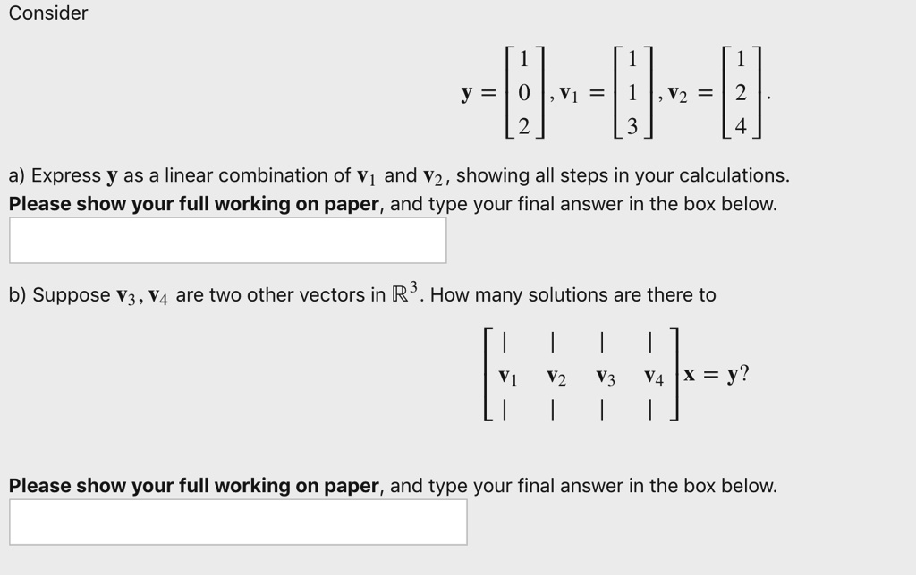
Task: Click the answer box below part a
Action: pyautogui.click(x=226, y=240)
